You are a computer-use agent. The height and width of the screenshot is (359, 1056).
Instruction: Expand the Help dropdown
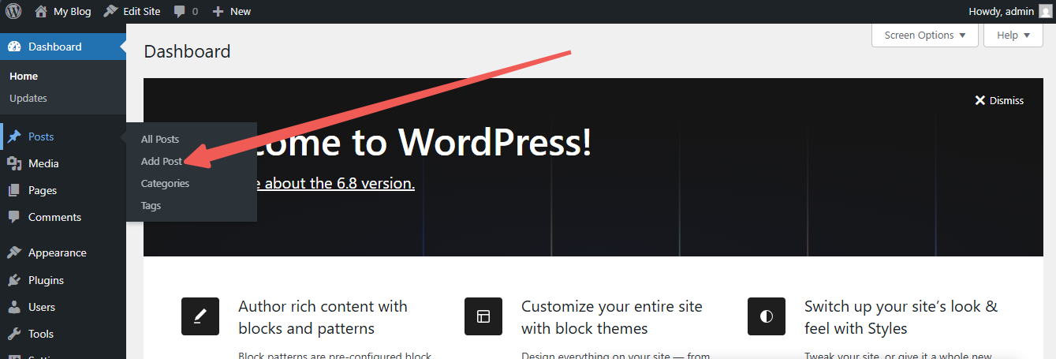click(x=1013, y=36)
